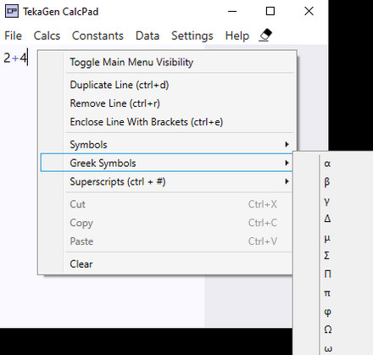Insert the Omega Ω symbol
Viewport: 373px width, 355px height.
pos(327,330)
